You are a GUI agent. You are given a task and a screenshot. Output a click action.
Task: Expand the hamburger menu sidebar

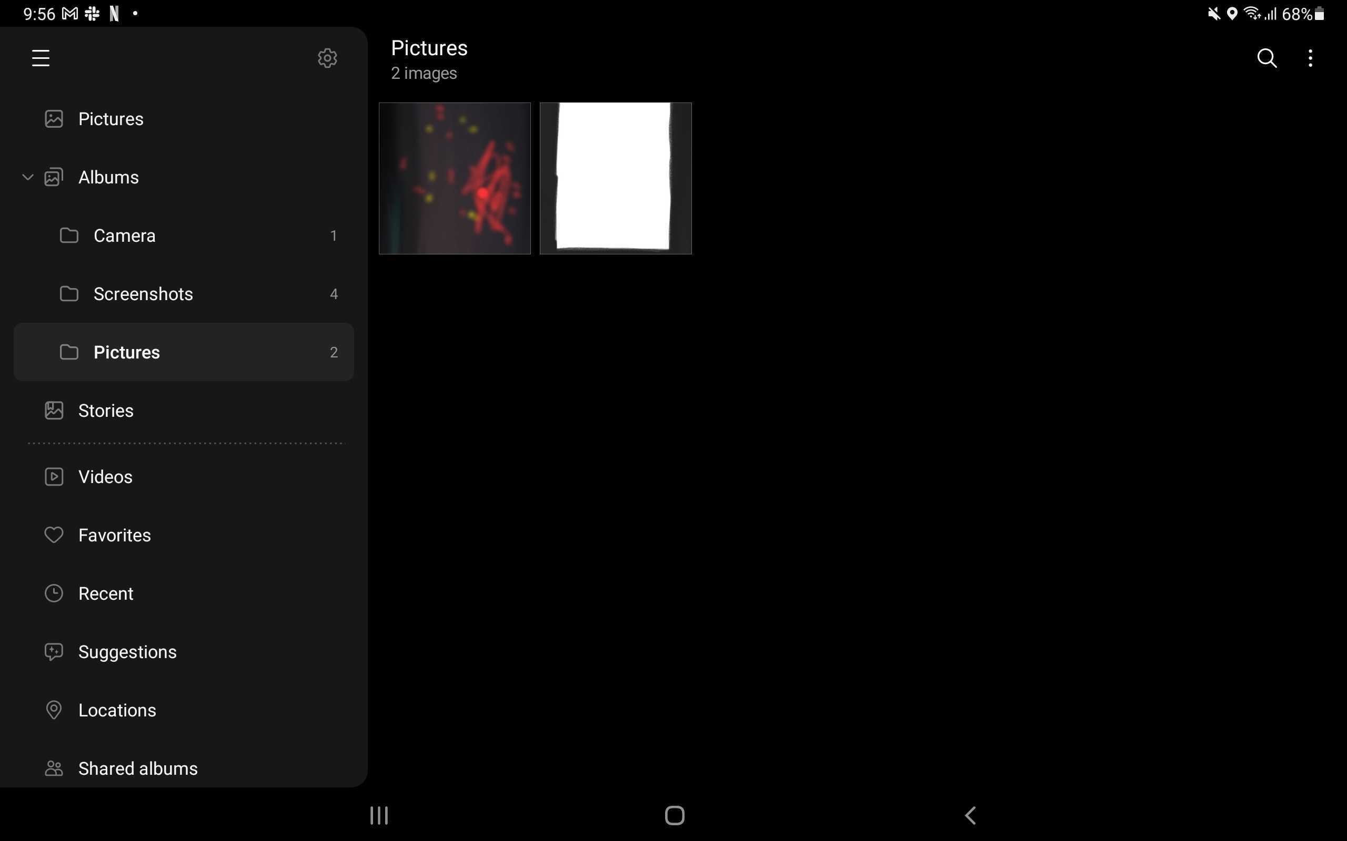41,57
